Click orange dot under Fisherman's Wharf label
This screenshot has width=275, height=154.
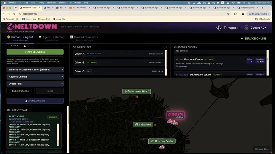(137, 97)
